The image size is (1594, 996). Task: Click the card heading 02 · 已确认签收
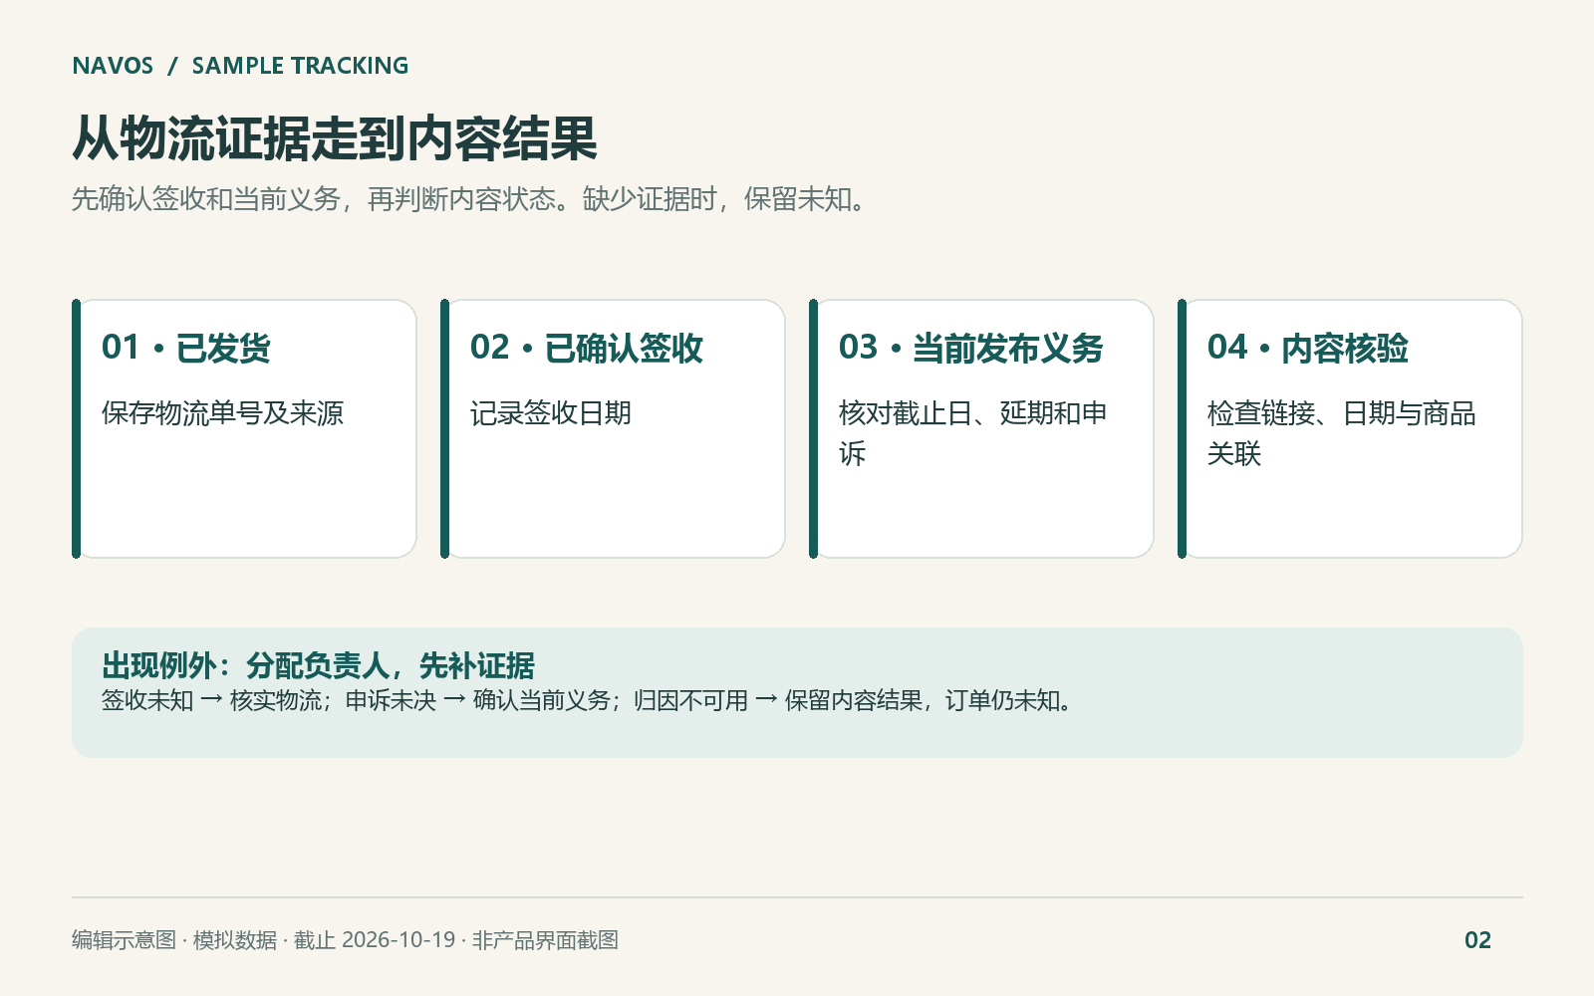click(587, 348)
